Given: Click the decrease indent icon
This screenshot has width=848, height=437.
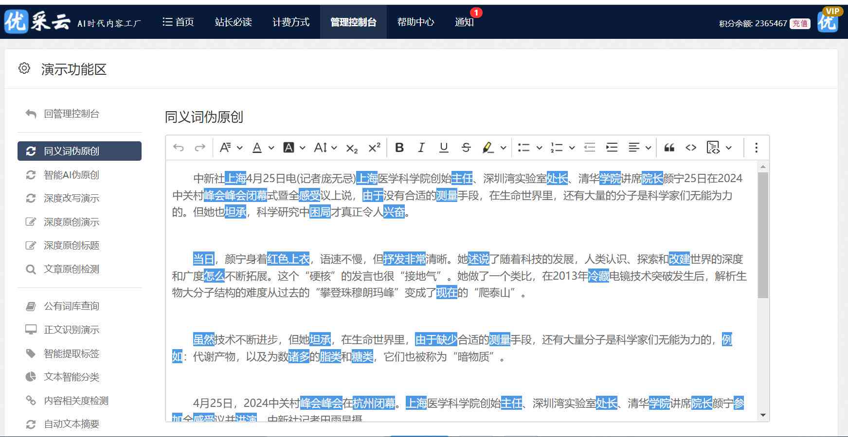Looking at the screenshot, I should coord(590,148).
